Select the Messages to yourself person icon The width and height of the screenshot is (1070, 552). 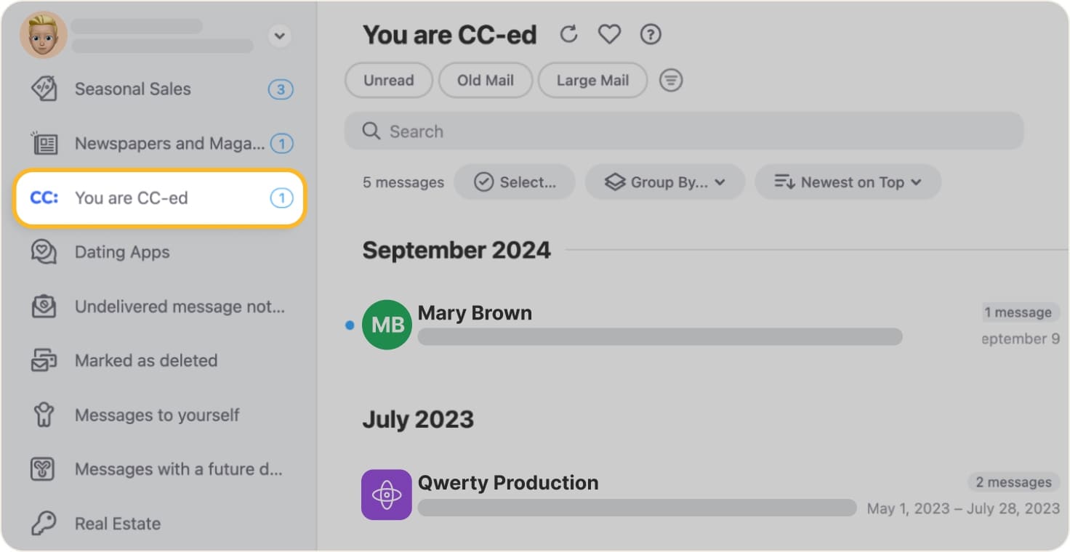(x=44, y=415)
